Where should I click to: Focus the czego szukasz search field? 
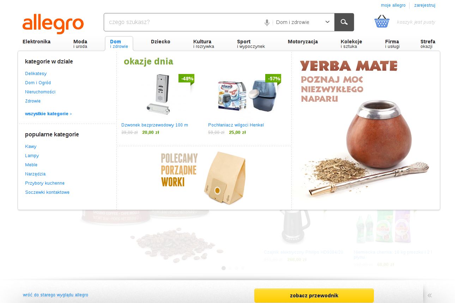pos(183,22)
